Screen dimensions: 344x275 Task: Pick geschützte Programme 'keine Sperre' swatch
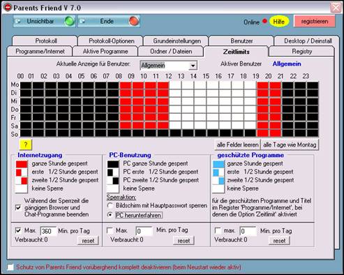tap(218, 188)
